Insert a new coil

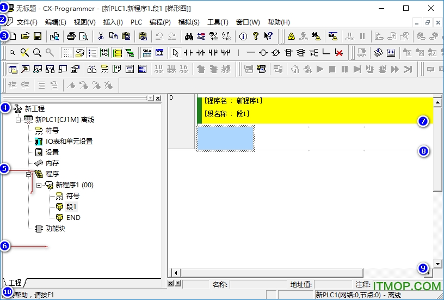(263, 53)
